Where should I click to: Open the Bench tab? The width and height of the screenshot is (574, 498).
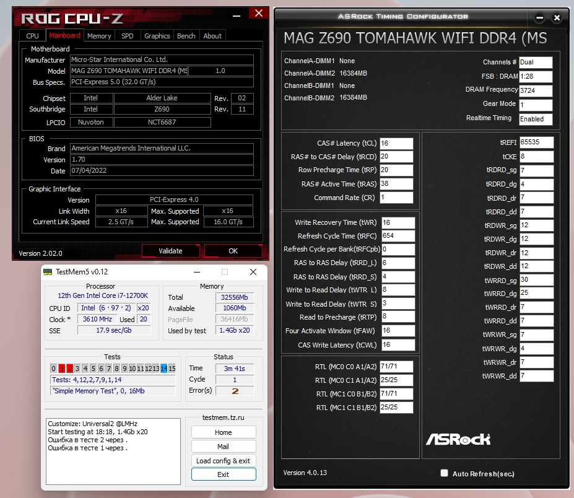click(186, 36)
